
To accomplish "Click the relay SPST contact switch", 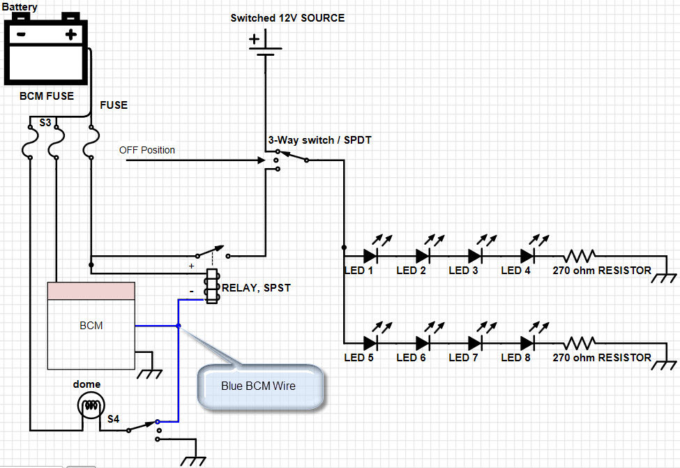I will pos(213,252).
